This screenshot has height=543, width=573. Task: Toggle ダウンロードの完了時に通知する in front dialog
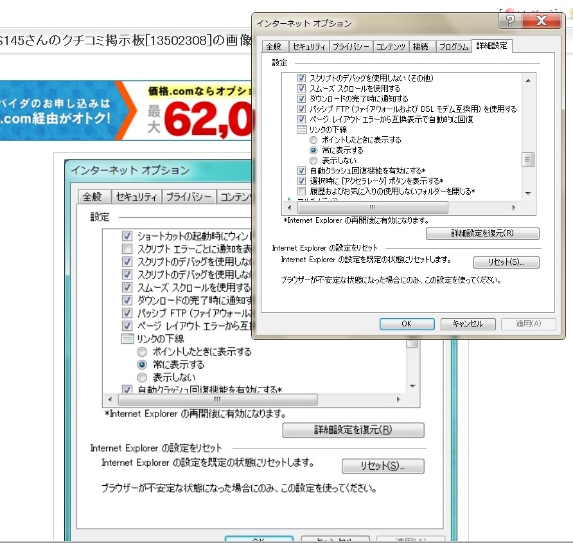point(301,98)
